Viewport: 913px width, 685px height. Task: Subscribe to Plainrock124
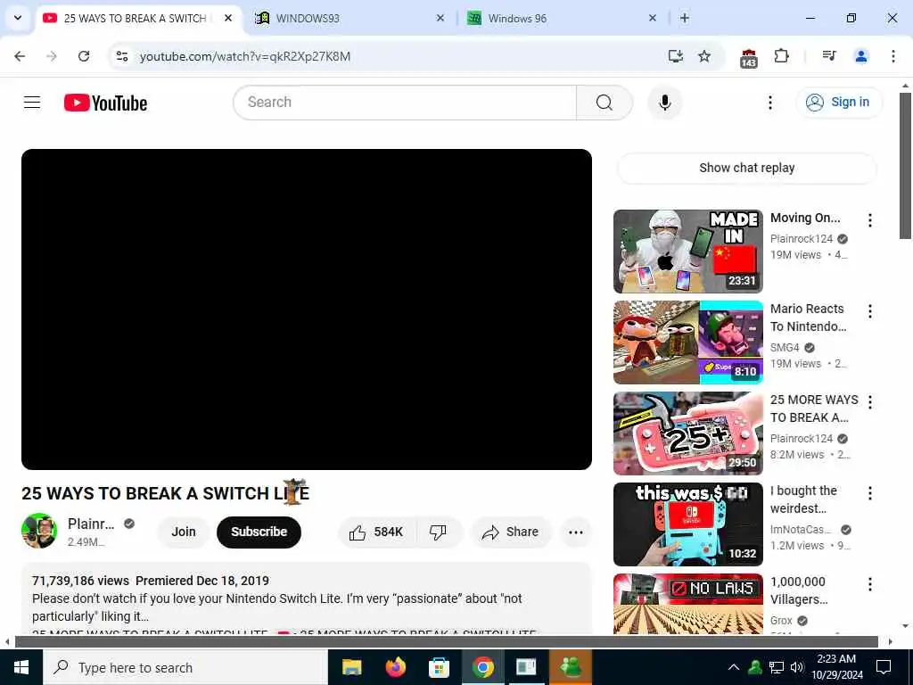[259, 532]
